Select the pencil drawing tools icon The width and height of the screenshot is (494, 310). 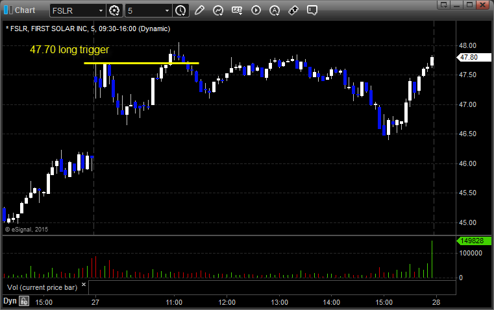(x=199, y=10)
